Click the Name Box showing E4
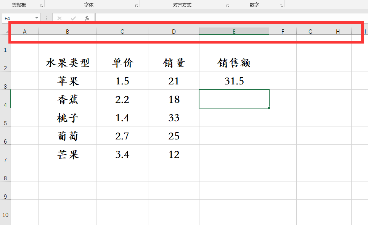 [x=18, y=18]
